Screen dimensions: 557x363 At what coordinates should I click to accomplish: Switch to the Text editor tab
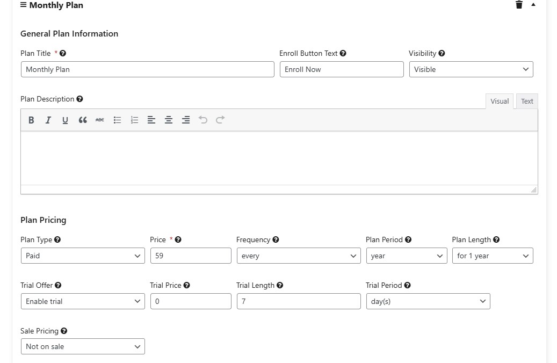point(527,101)
